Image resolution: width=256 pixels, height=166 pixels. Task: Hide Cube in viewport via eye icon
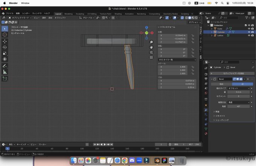pos(249,29)
